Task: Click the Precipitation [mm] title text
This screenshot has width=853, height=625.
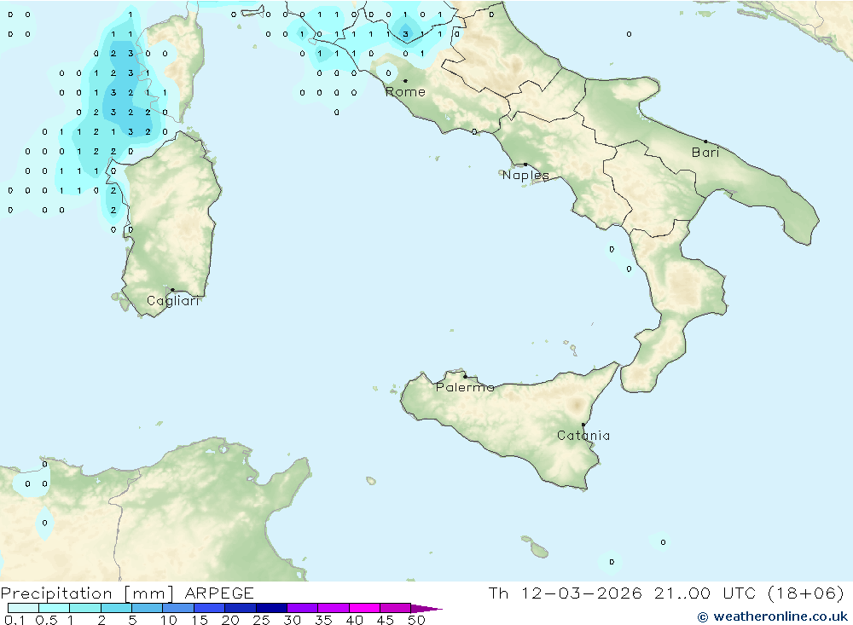Action: 87,593
